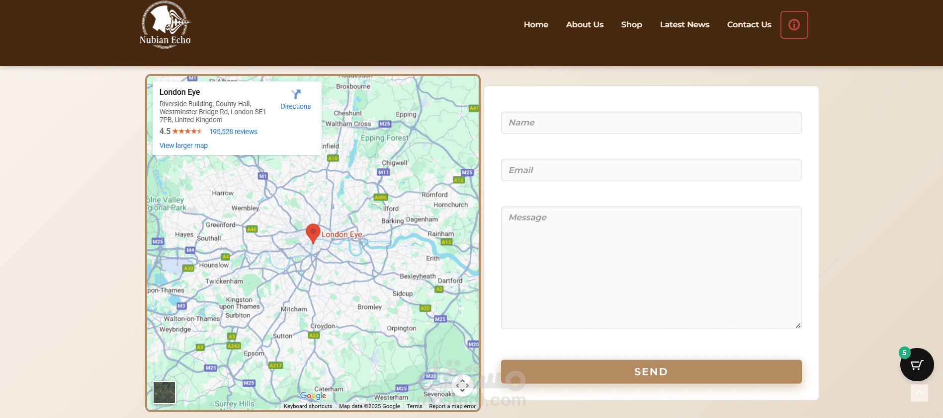Click the Mitcham label on map
The image size is (943, 418).
click(x=294, y=309)
